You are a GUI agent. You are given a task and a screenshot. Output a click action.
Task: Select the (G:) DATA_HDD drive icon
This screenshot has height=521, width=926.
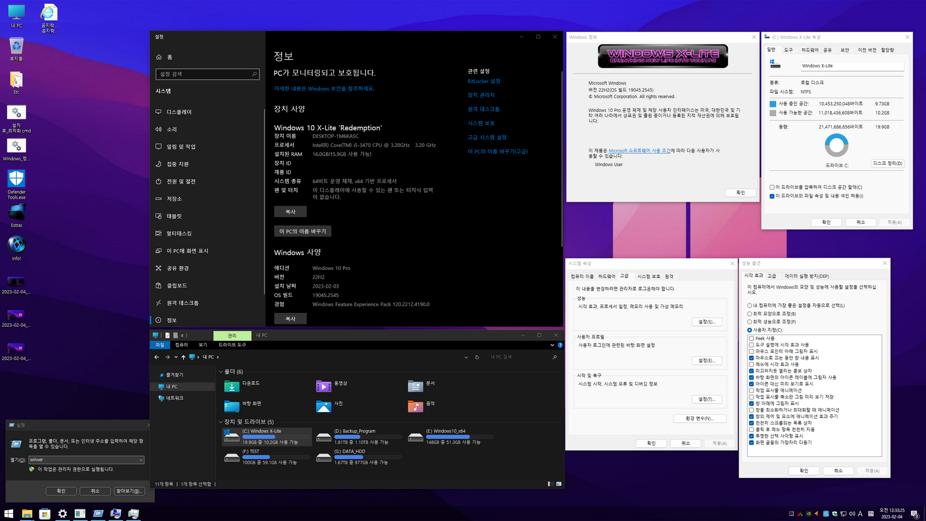click(323, 457)
